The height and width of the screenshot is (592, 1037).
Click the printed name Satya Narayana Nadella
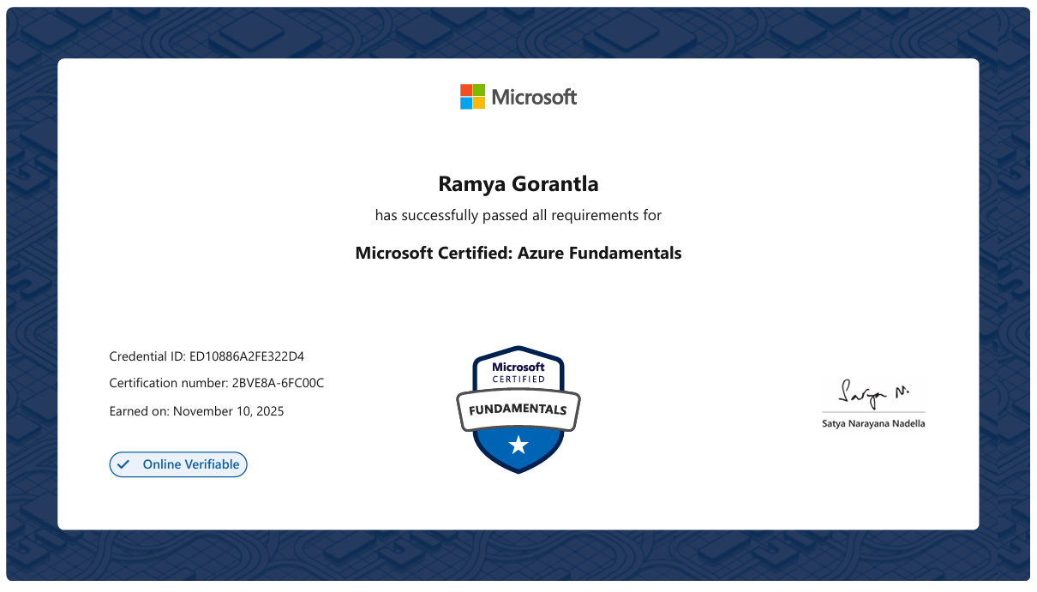(x=873, y=423)
